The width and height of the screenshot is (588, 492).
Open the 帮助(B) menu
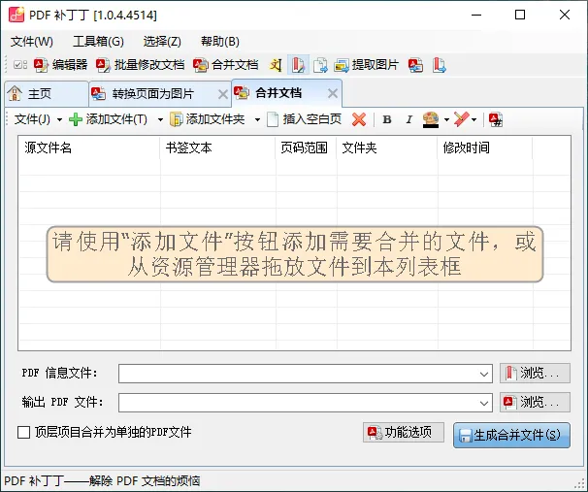click(x=219, y=42)
